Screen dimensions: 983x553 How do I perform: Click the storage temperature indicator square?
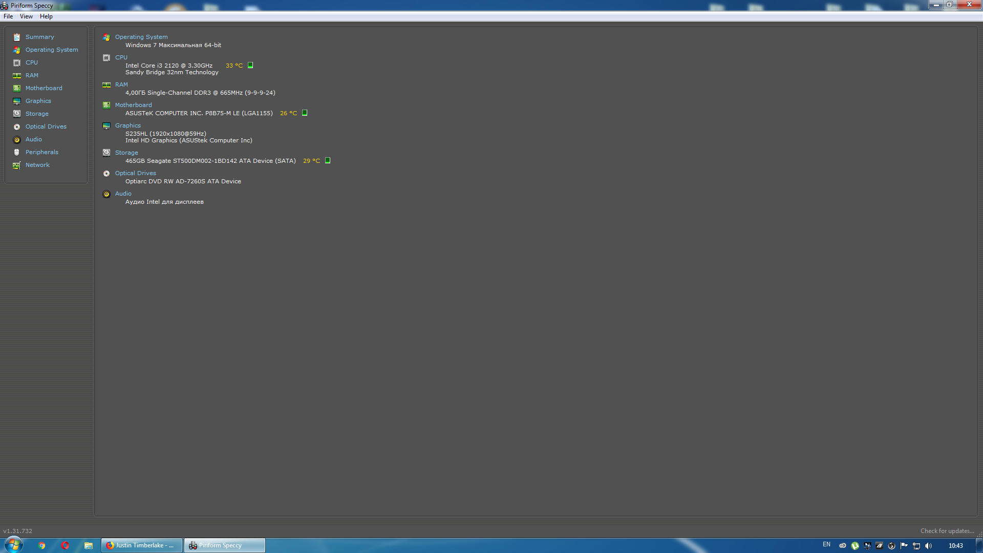pos(328,160)
